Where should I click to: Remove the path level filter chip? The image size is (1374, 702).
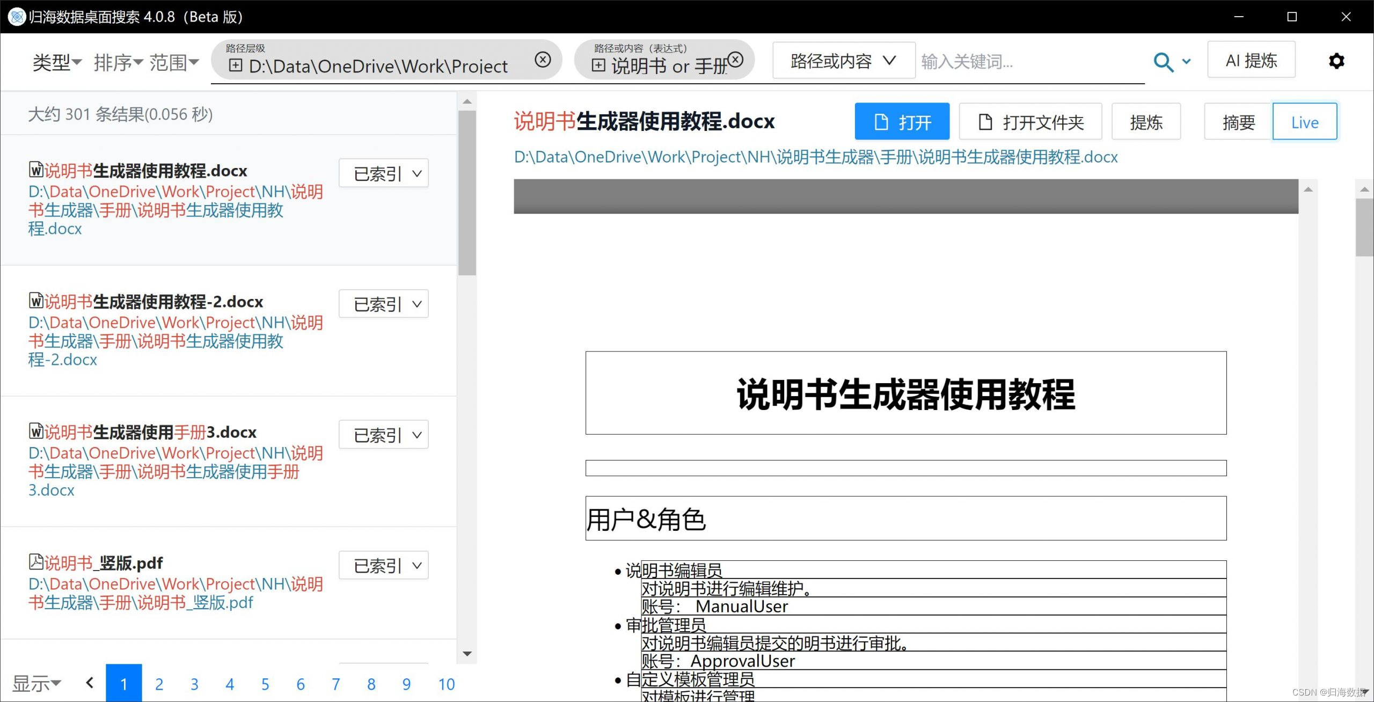(543, 60)
